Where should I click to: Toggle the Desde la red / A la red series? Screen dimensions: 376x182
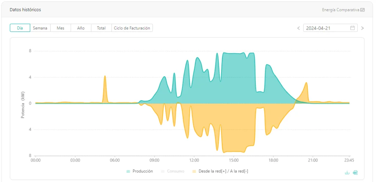point(220,171)
